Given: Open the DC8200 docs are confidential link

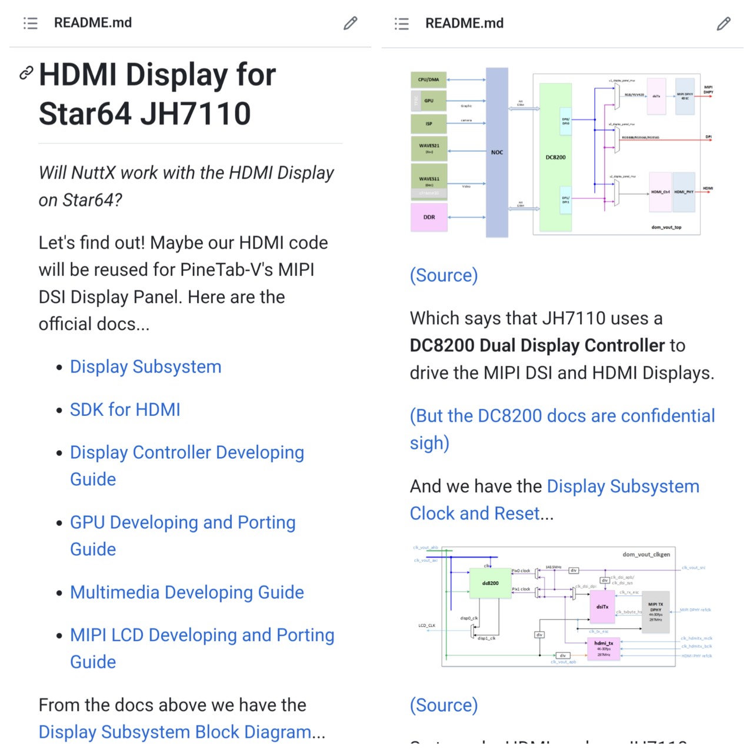Looking at the screenshot, I should [562, 416].
